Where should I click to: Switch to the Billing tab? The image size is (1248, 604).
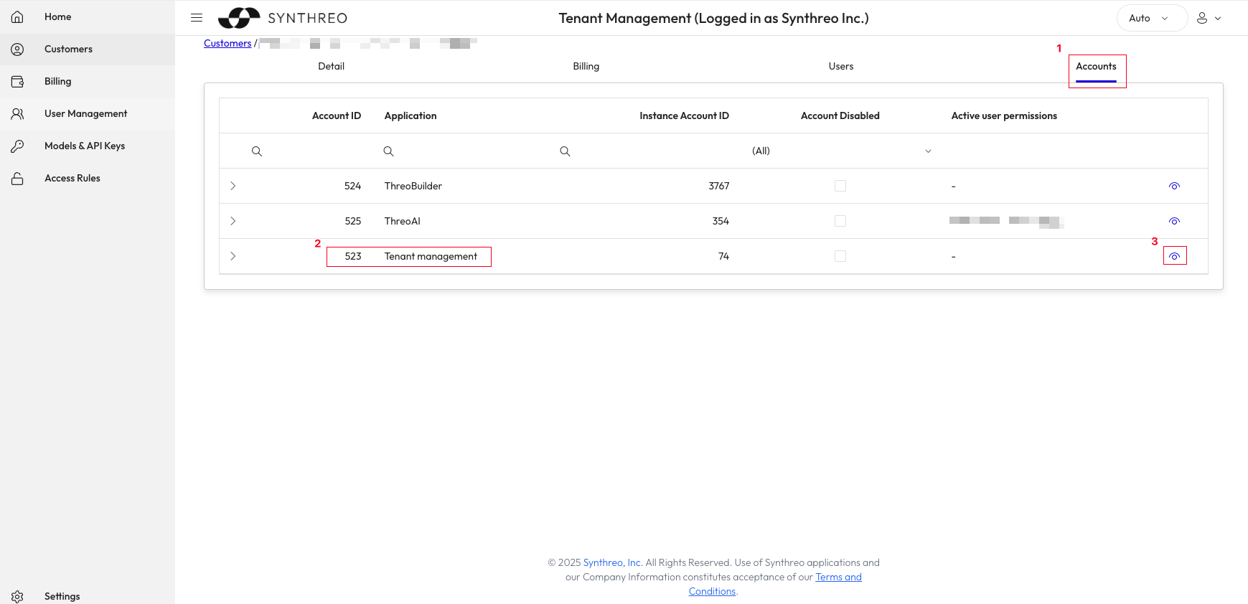coord(586,66)
